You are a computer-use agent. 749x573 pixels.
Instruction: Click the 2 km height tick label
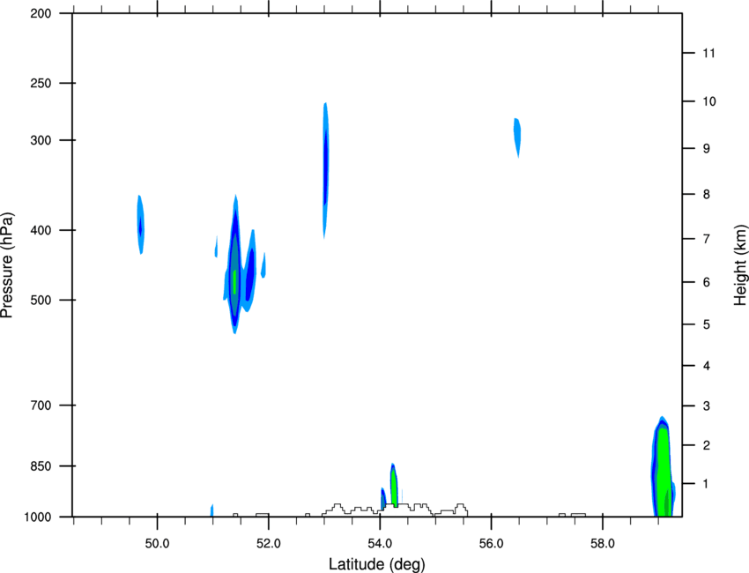(707, 445)
